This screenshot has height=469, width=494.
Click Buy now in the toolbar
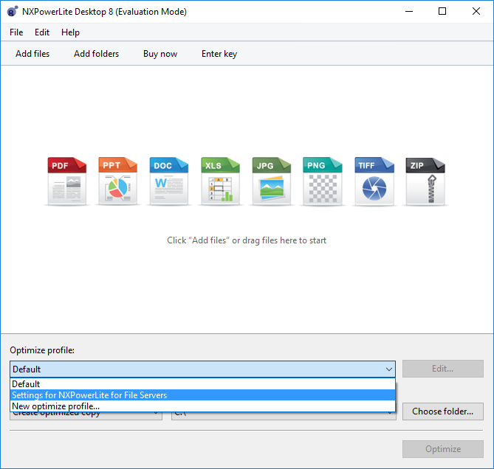coord(160,54)
